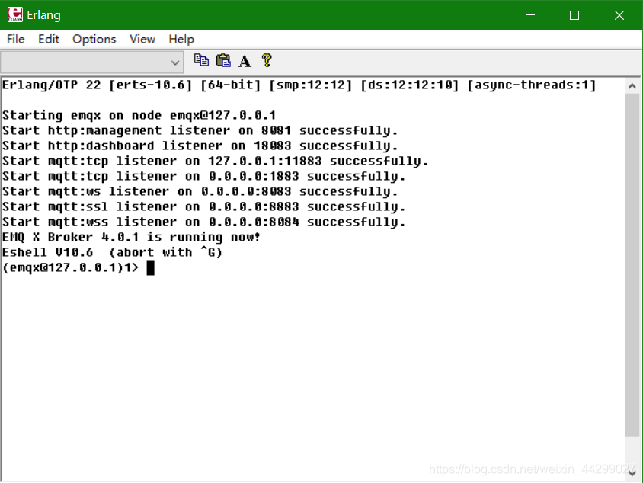The height and width of the screenshot is (483, 643).
Task: Open the Help menu
Action: tap(181, 39)
